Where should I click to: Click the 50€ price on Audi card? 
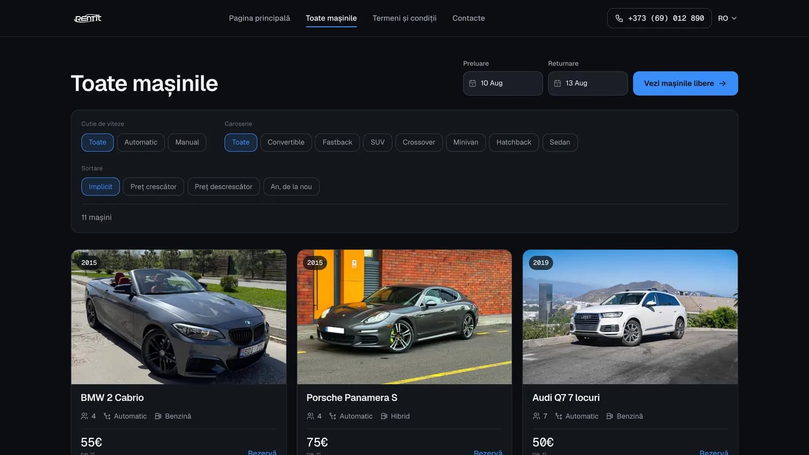[543, 442]
